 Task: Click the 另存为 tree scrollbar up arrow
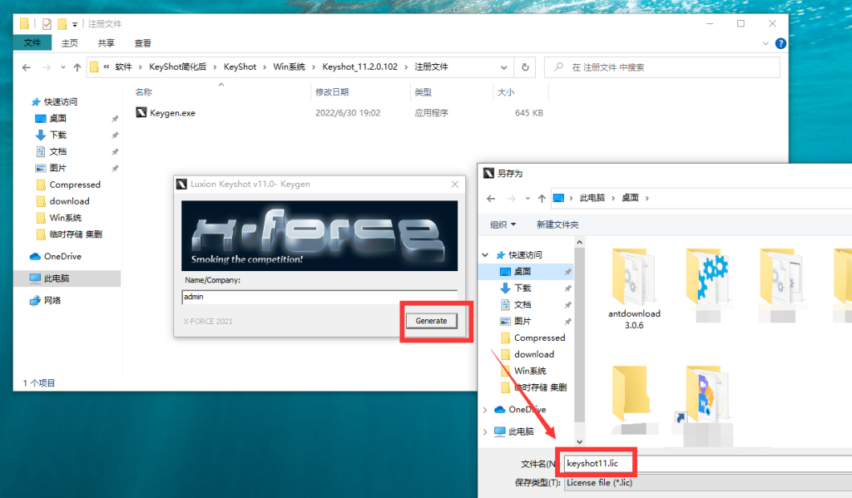tap(579, 242)
